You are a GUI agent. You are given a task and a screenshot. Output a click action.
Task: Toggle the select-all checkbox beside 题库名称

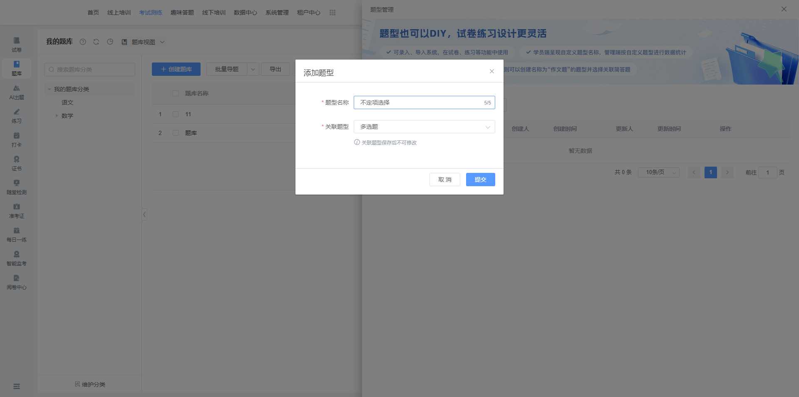(176, 93)
